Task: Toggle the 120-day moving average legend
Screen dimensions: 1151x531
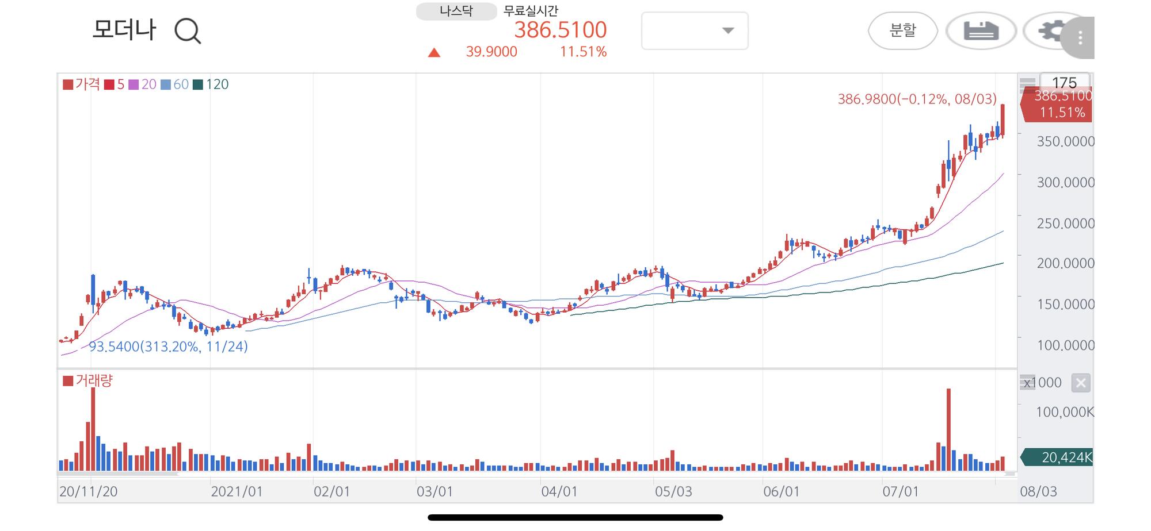Action: pyautogui.click(x=211, y=84)
